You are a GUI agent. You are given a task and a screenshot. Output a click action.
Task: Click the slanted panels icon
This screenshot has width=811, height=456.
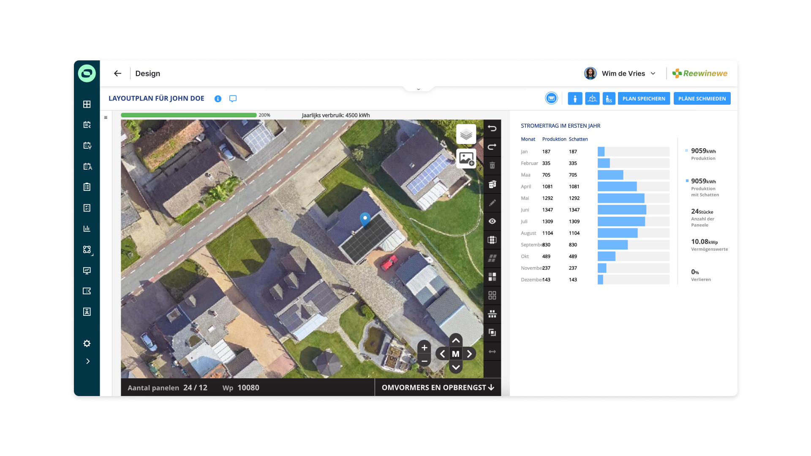click(492, 258)
